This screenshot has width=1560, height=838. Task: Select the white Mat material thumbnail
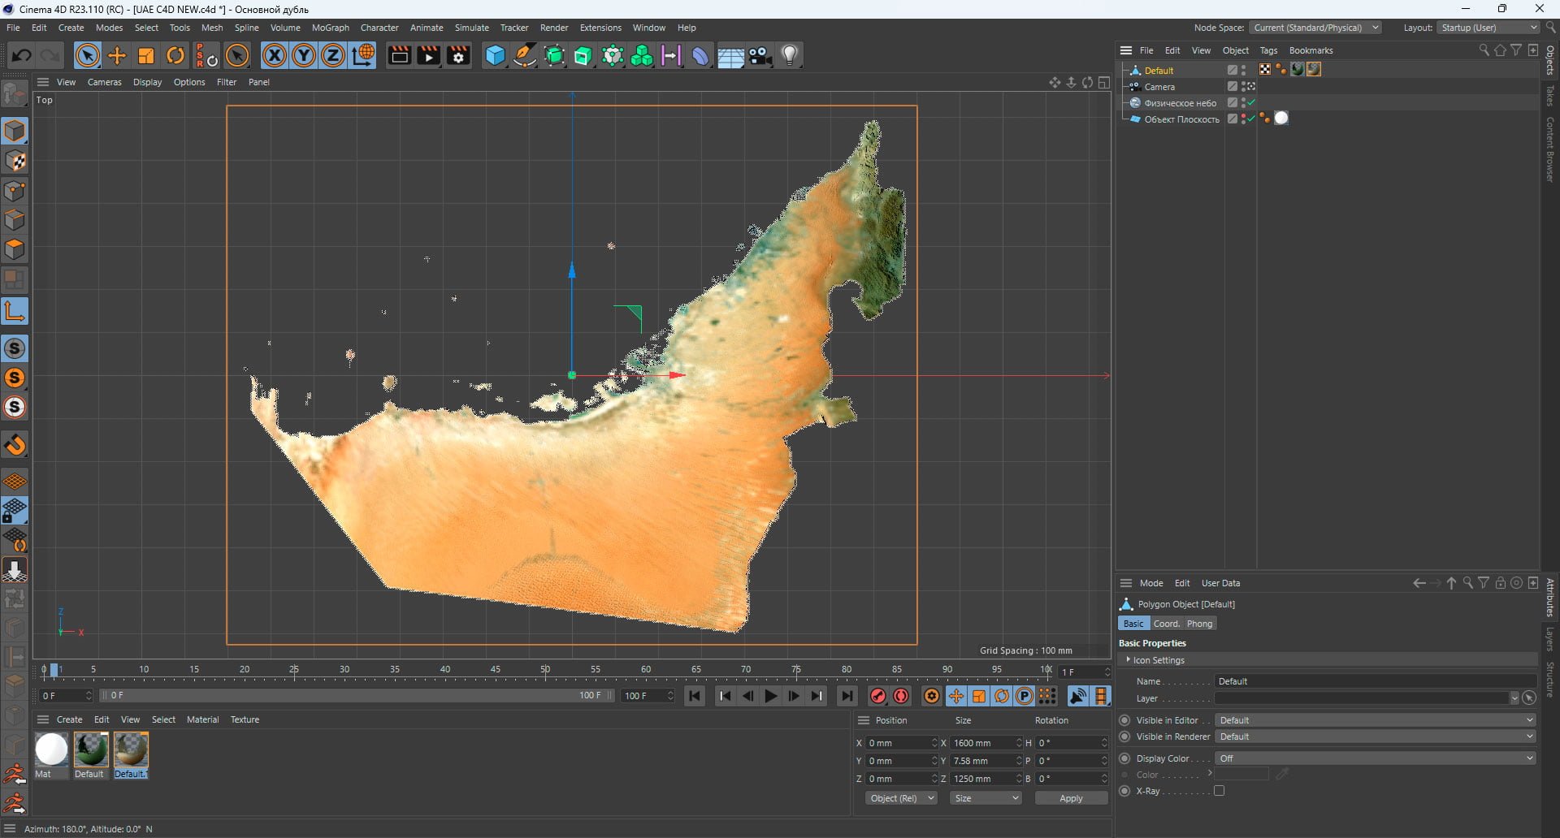pyautogui.click(x=51, y=749)
